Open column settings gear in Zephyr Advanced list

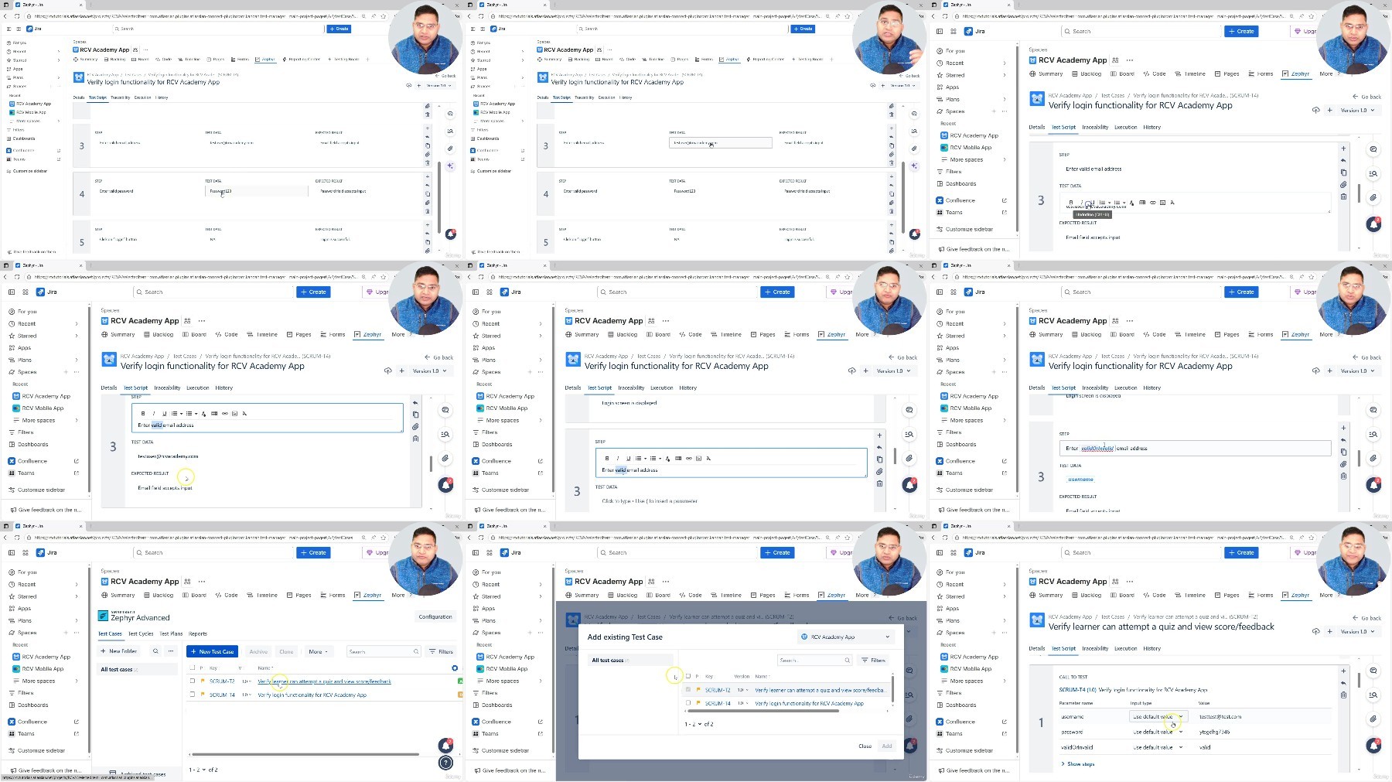[x=455, y=668]
